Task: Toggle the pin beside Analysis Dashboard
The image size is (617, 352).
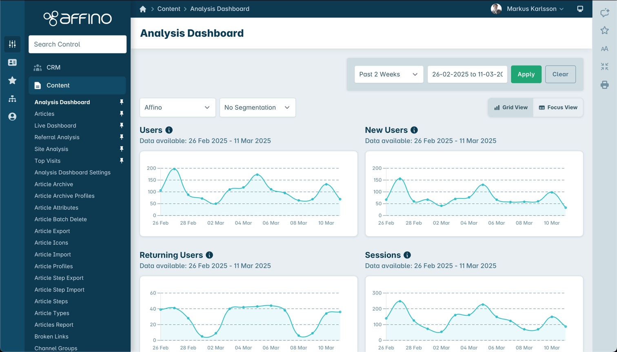Action: click(x=121, y=102)
